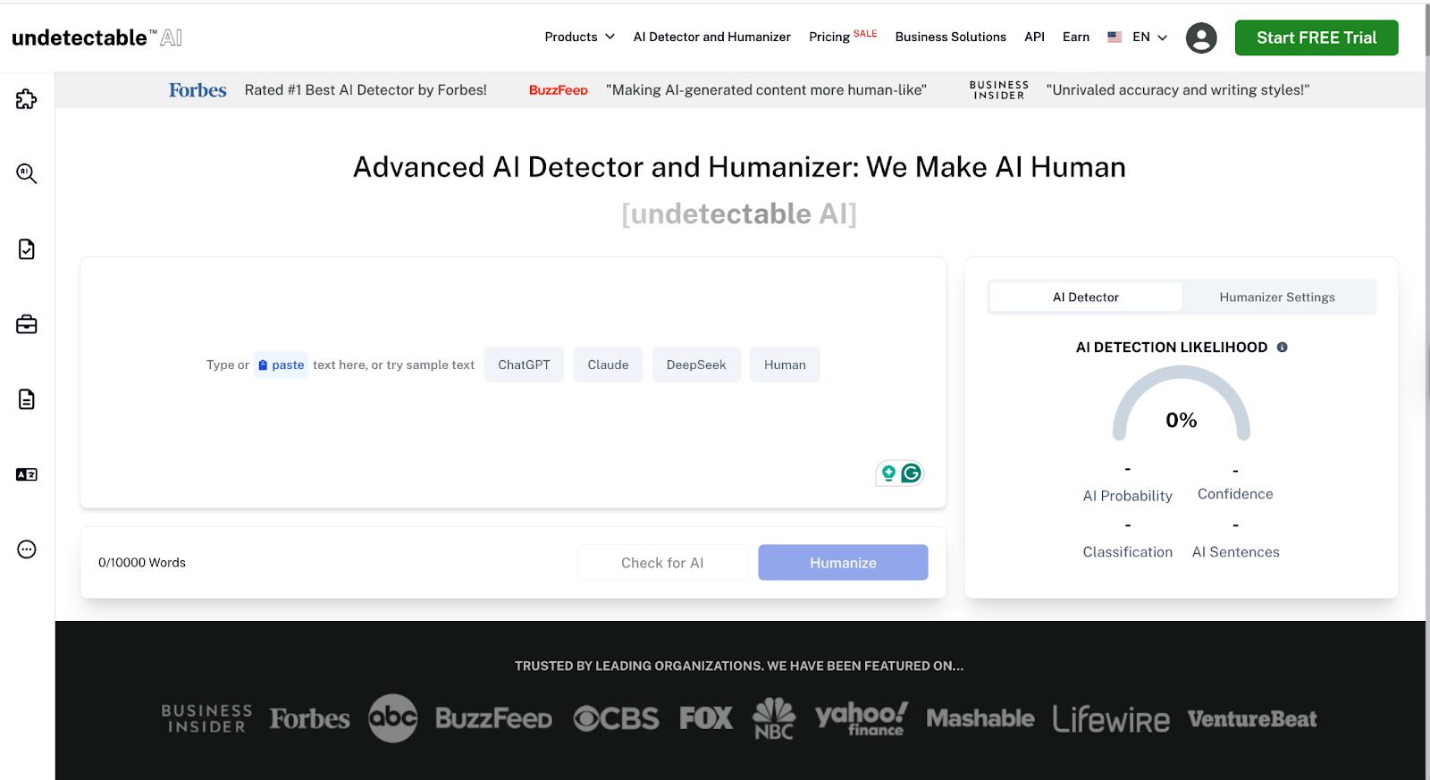Screen dimensions: 1430x780
Task: Click the NBC peacock logo in footer
Action: (774, 718)
